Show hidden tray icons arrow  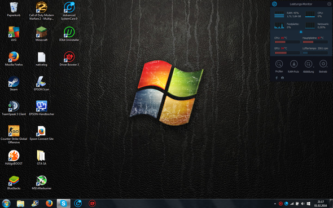click(275, 203)
